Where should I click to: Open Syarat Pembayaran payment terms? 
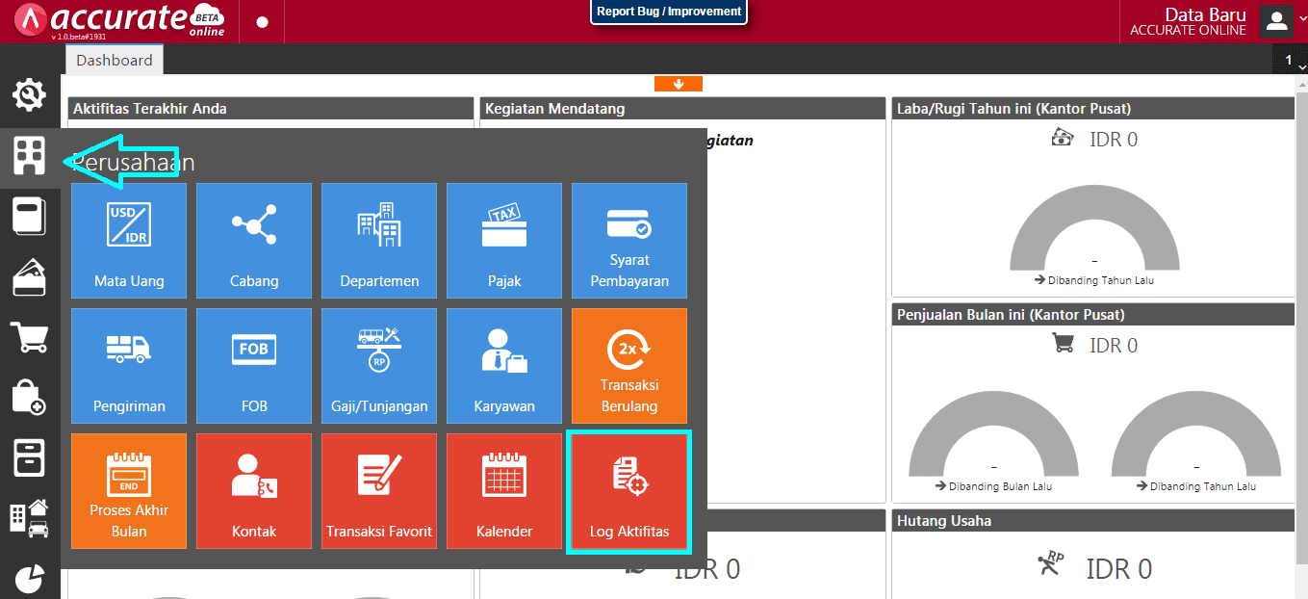[628, 241]
